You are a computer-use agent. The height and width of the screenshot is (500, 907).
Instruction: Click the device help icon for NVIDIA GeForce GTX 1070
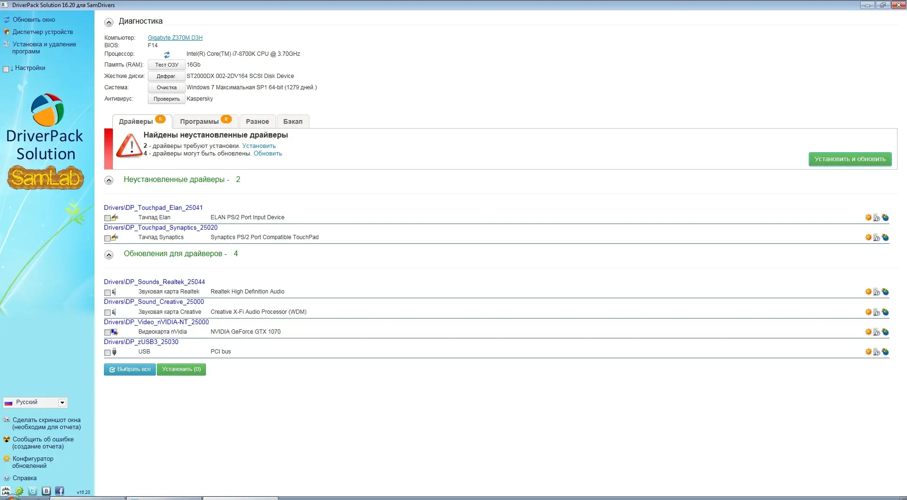877,332
